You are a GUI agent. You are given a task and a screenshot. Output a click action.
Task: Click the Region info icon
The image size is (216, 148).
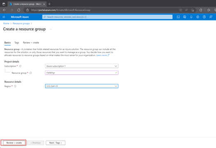click(x=15, y=86)
